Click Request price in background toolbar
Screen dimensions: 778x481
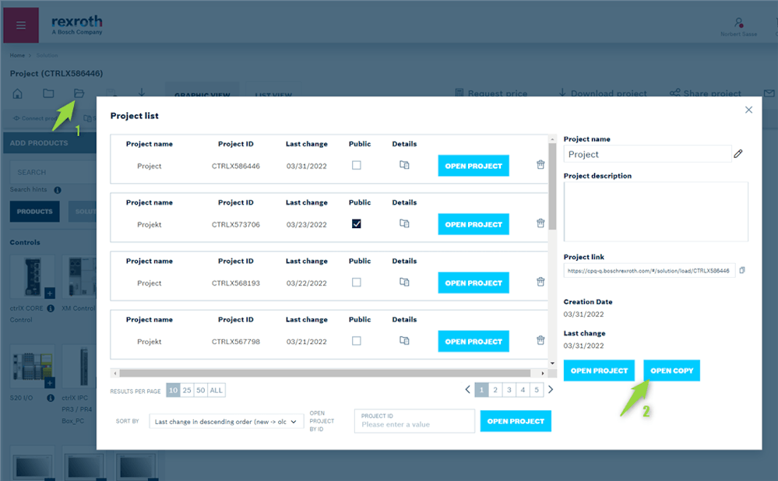coord(491,93)
